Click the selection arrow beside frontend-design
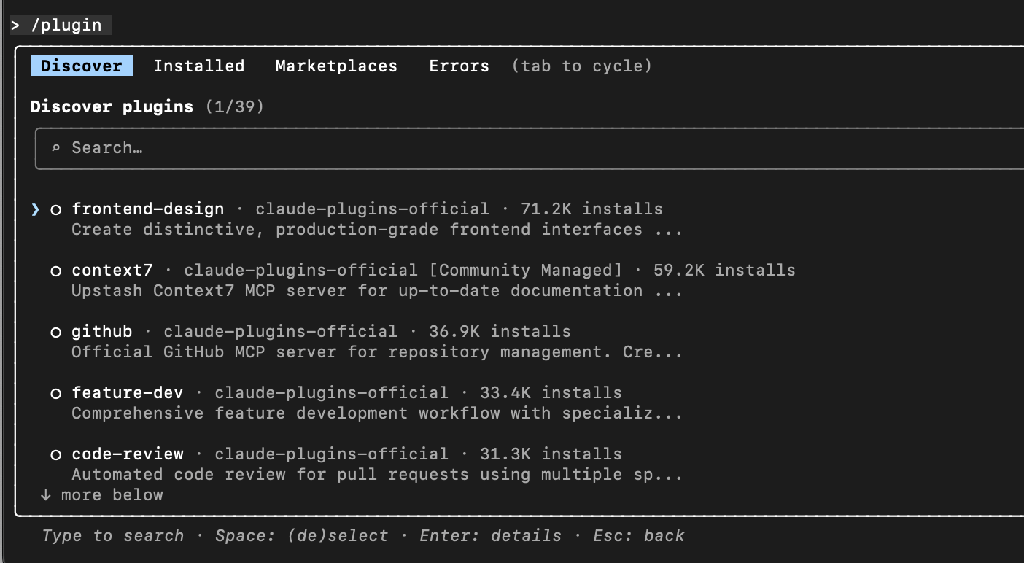The width and height of the screenshot is (1024, 563). (x=35, y=209)
